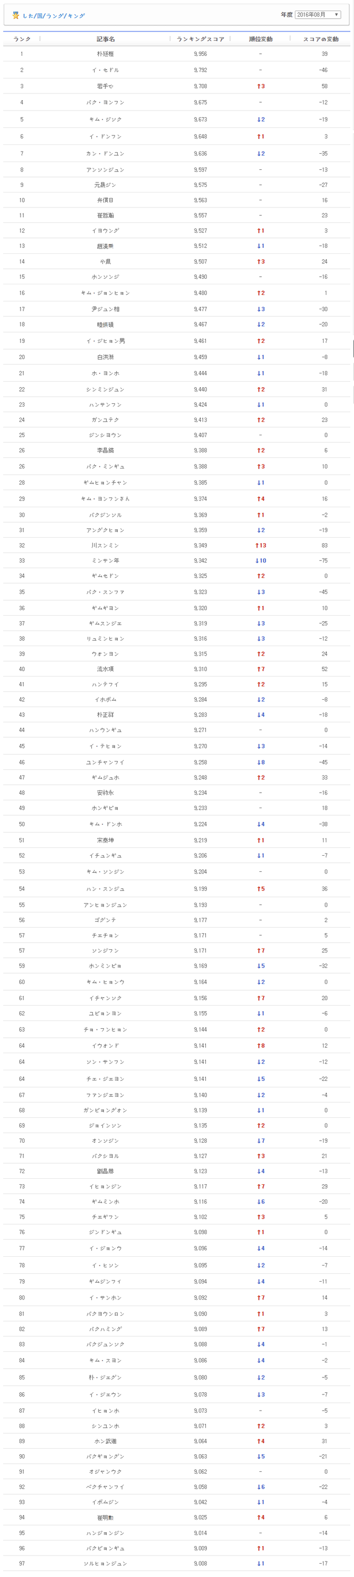Open 李昌鎬 player entry

(x=105, y=451)
